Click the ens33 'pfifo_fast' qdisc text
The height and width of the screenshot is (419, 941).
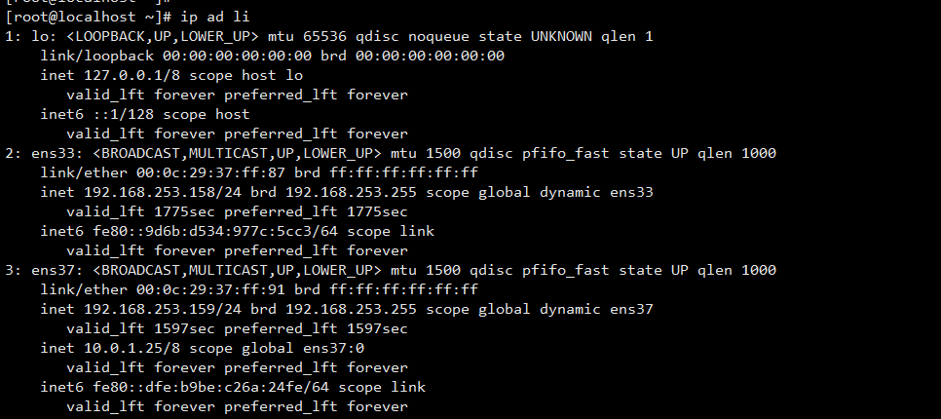566,154
